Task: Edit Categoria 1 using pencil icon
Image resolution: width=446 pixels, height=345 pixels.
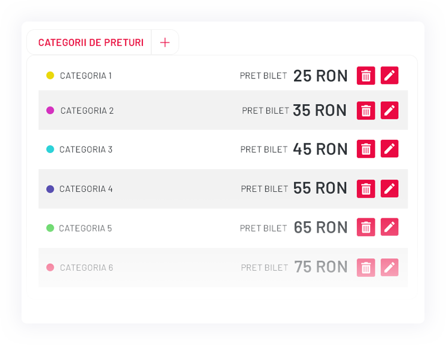Action: click(389, 76)
